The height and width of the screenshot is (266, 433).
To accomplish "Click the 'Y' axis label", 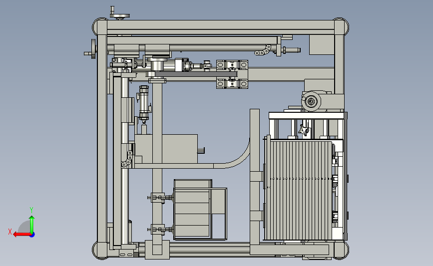I will pos(31,210).
